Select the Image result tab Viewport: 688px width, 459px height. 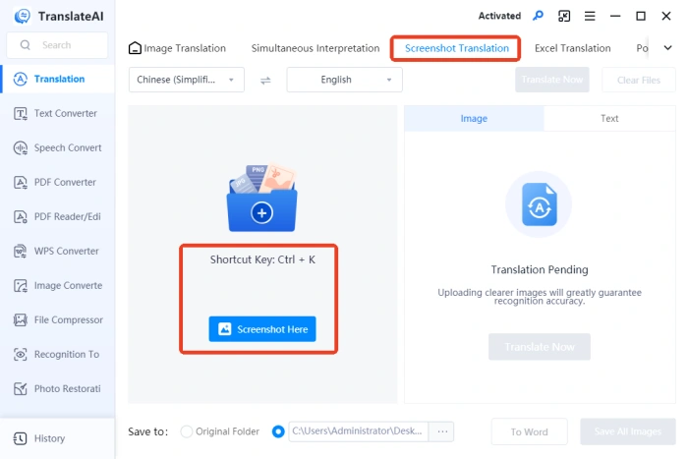474,119
